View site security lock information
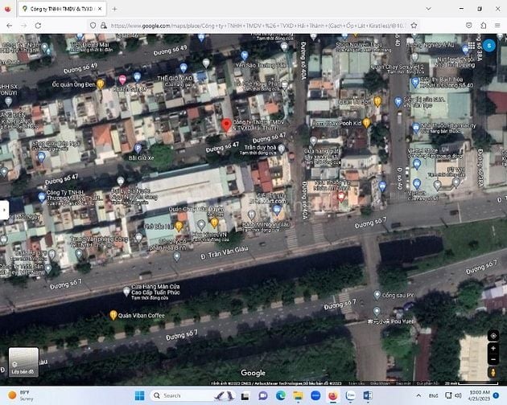Screen dimensions: 507x405 coord(104,26)
